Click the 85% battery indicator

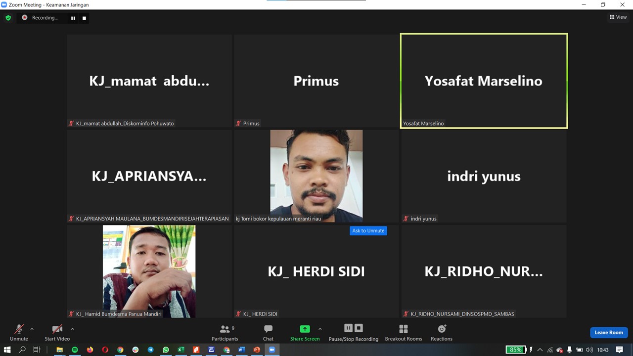pos(516,350)
